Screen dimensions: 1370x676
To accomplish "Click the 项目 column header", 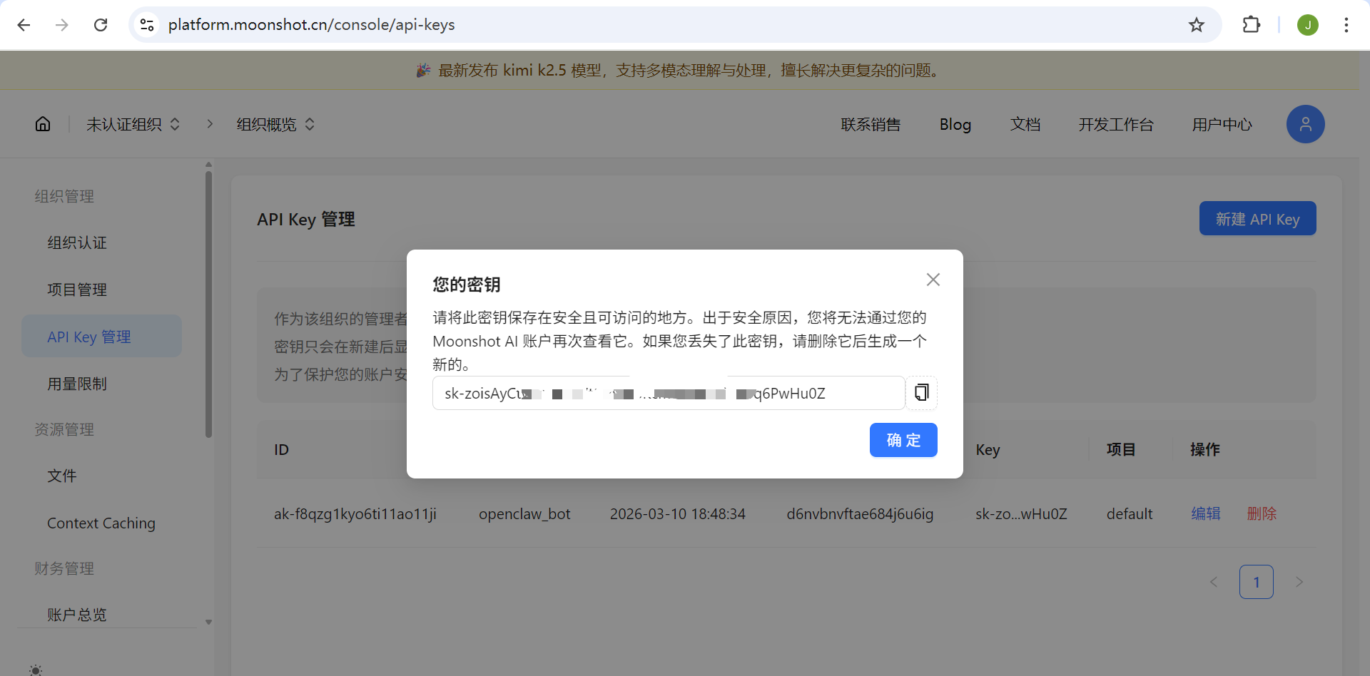I will coord(1120,449).
